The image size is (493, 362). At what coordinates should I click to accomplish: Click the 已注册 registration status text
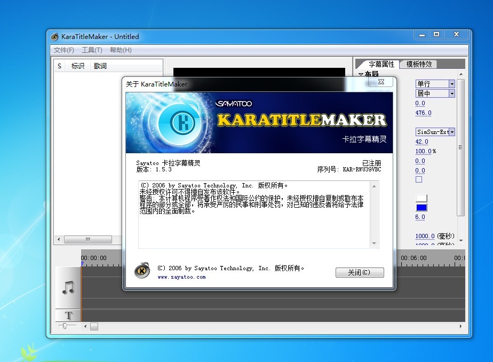[372, 163]
